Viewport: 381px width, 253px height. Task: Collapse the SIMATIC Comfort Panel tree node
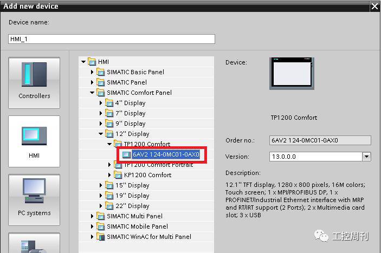92,93
